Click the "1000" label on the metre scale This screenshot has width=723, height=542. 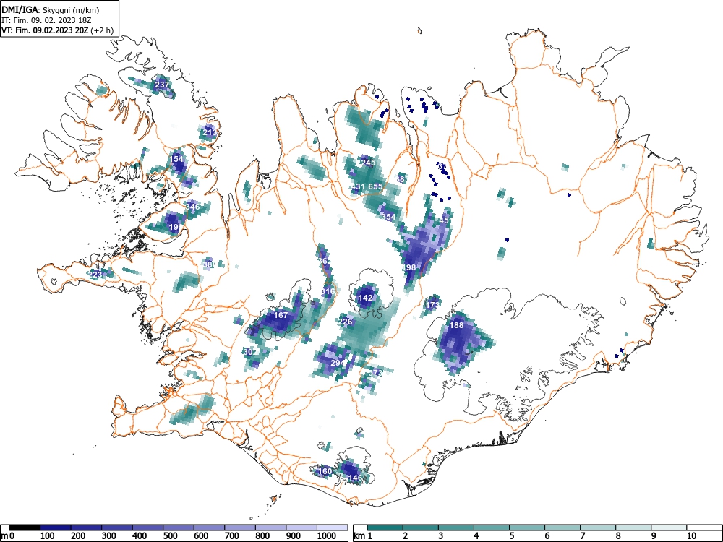(327, 536)
